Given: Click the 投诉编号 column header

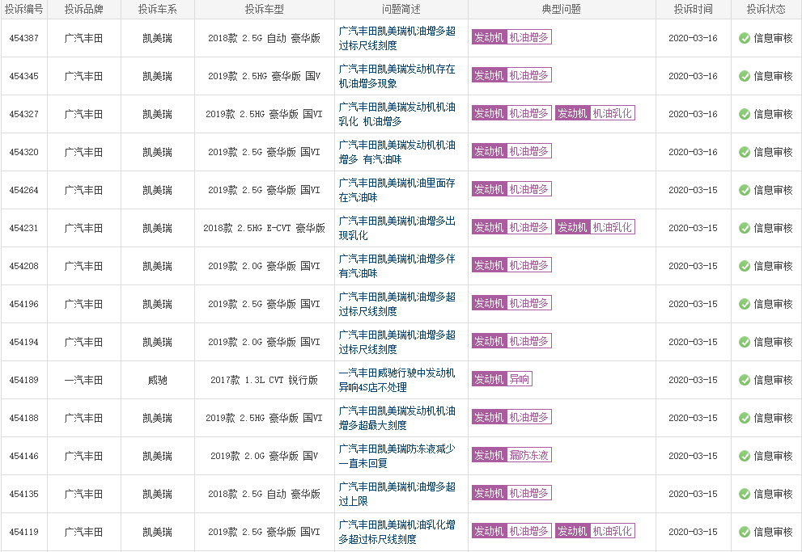Looking at the screenshot, I should pyautogui.click(x=24, y=9).
